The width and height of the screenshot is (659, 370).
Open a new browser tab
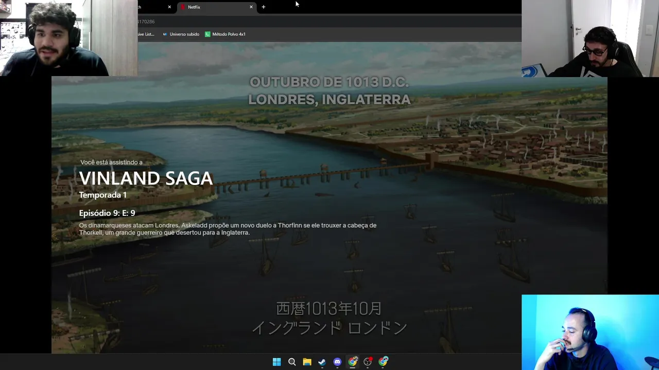click(264, 7)
